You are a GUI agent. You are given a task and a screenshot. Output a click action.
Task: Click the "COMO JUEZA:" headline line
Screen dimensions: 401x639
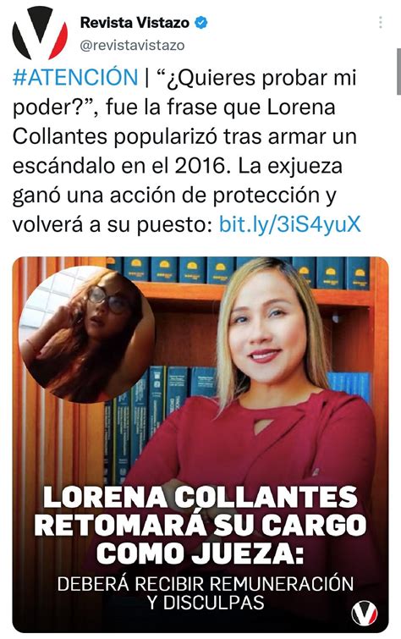[x=200, y=554]
